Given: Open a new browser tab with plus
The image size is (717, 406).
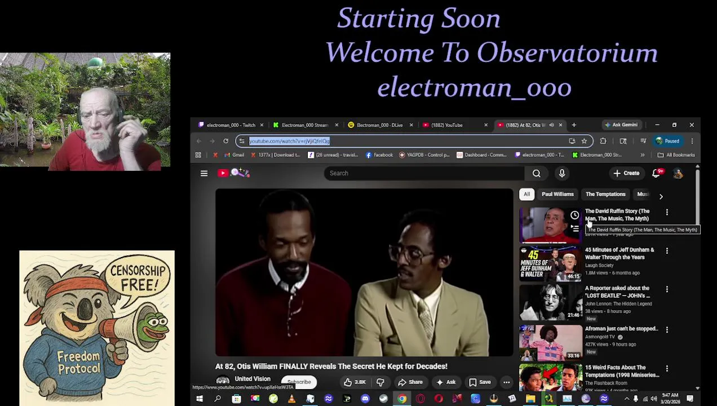Looking at the screenshot, I should pos(574,125).
